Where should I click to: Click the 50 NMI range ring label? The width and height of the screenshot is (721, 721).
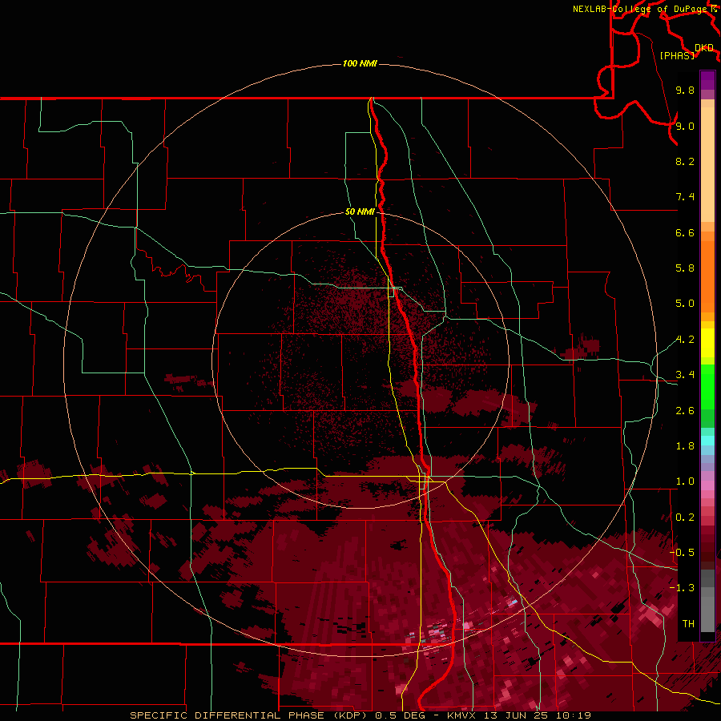pos(360,211)
